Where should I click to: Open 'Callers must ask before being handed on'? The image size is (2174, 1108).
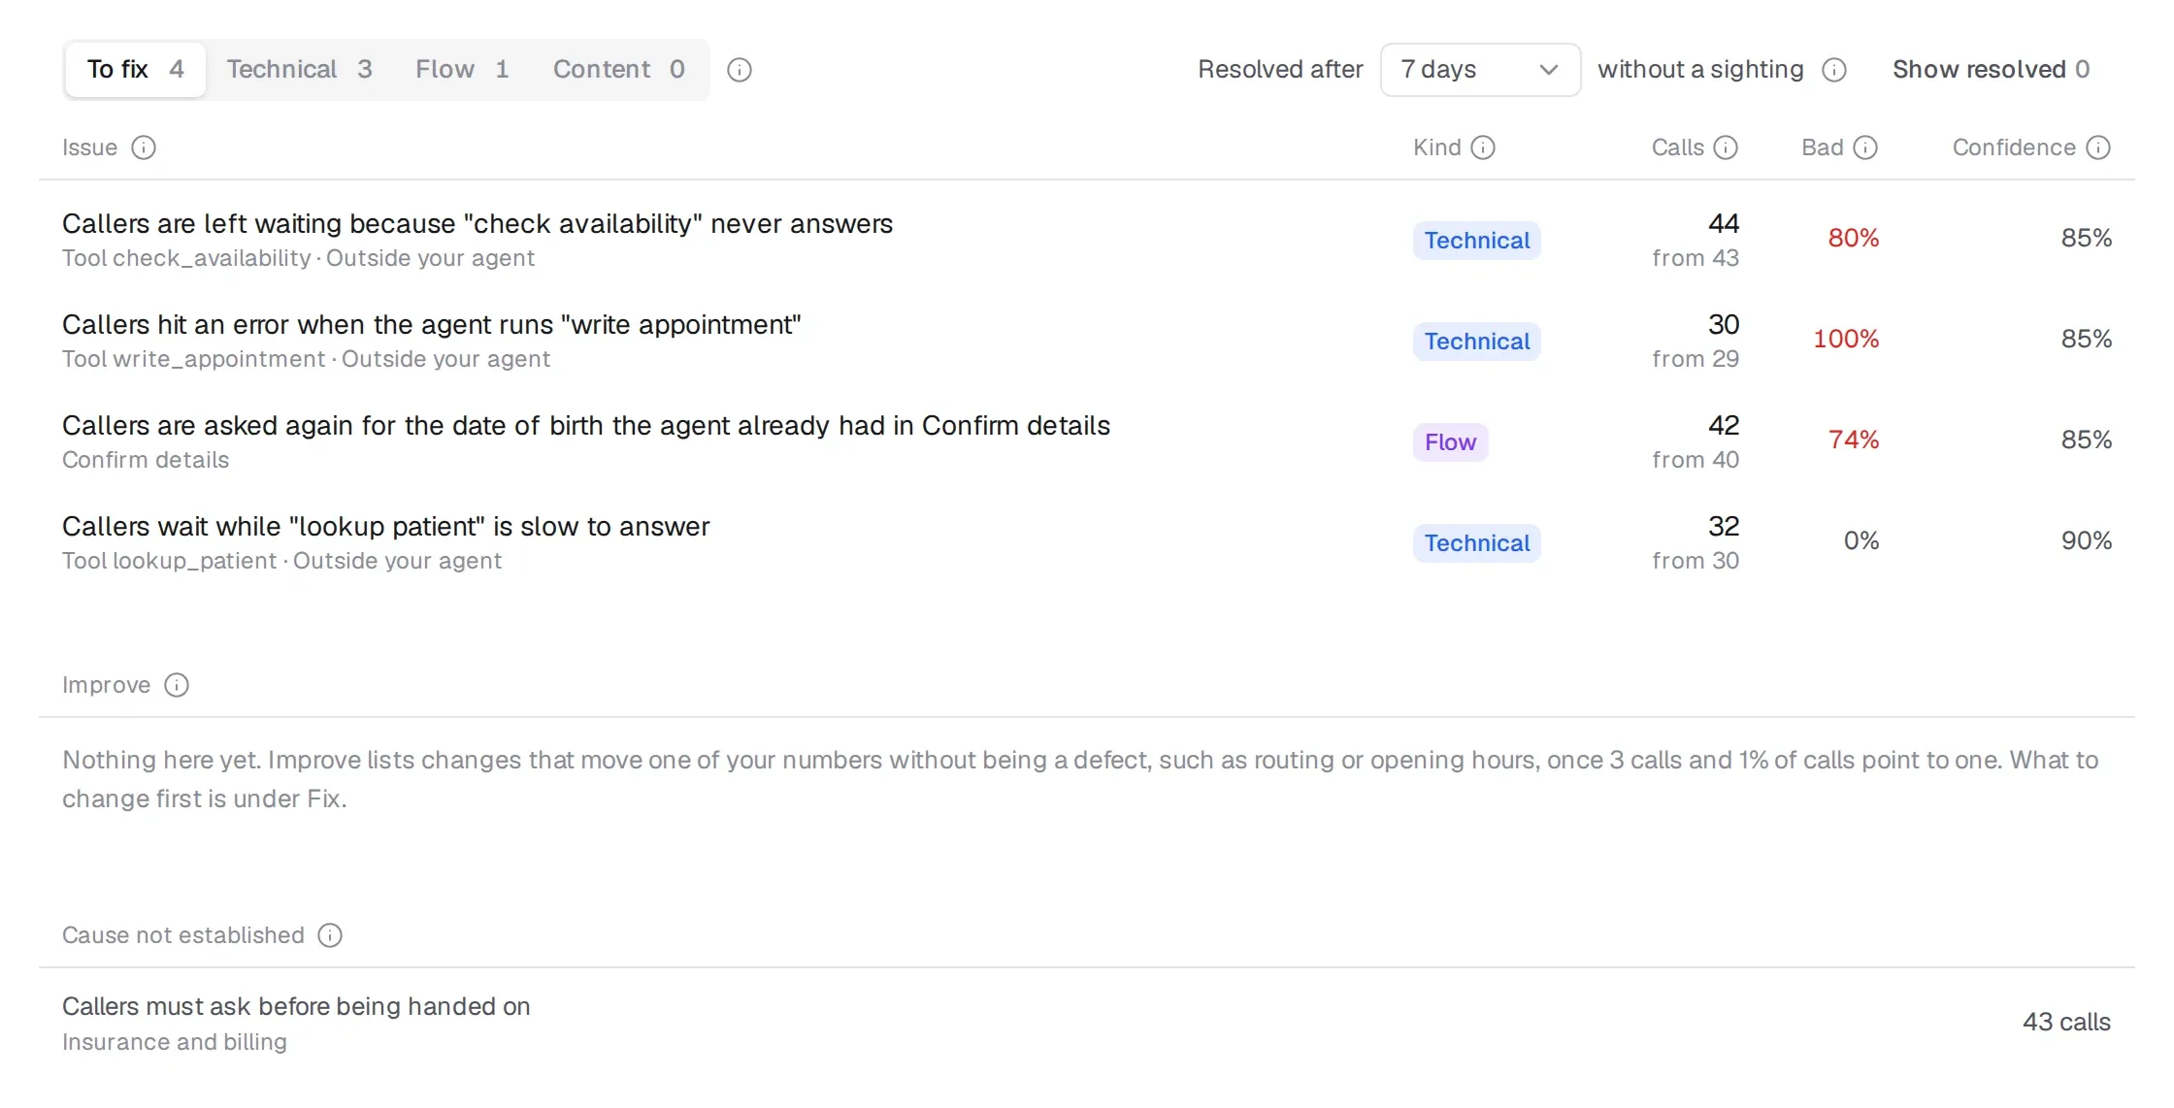1087,1023
